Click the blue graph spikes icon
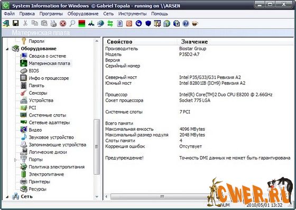Screen dimensions: 296x210 [x=91, y=23]
